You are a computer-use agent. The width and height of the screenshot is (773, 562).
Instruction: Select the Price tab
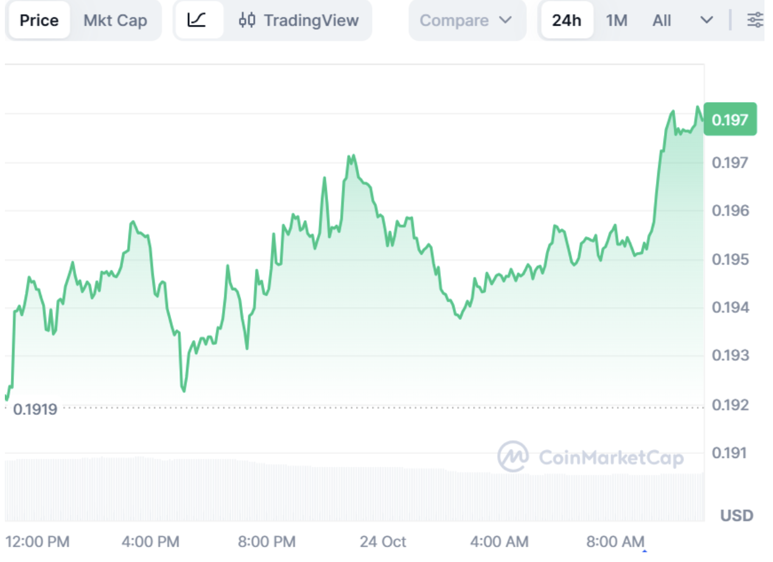39,20
